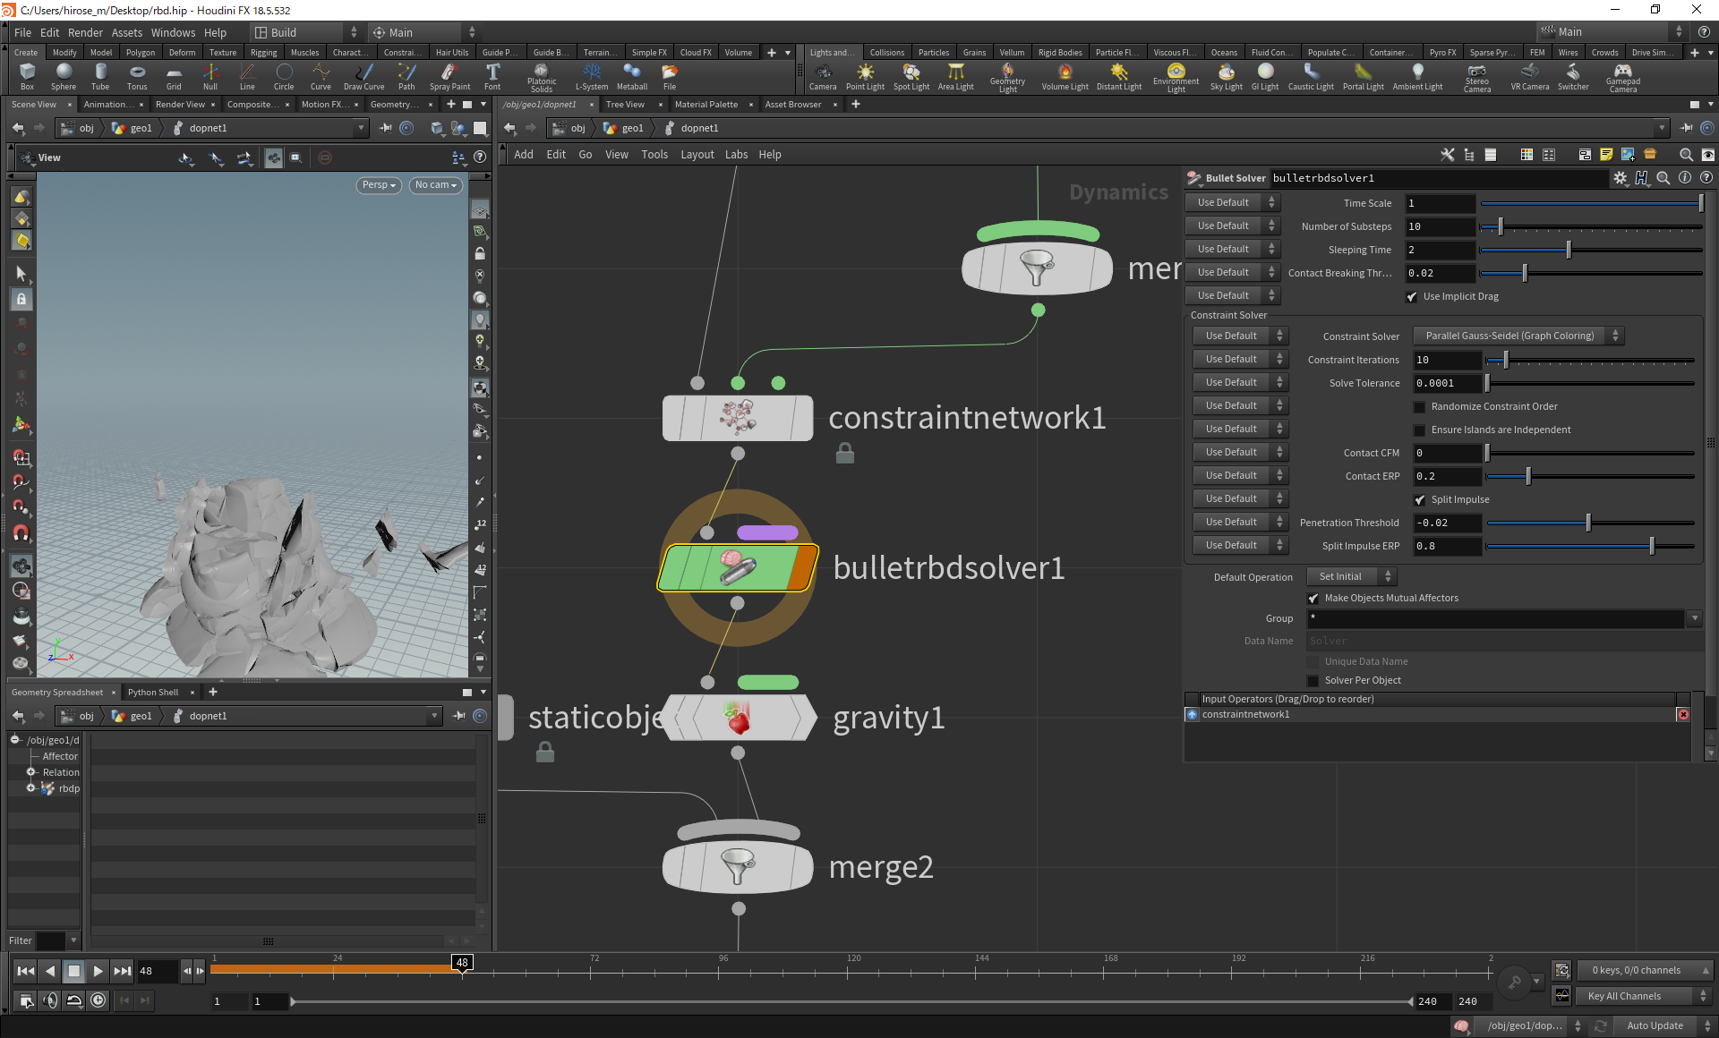Select the Metaball tool

pos(632,77)
